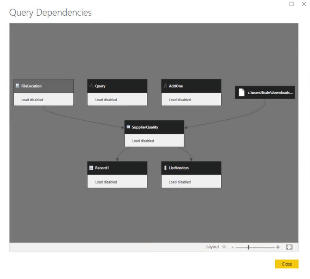Click the fit to screen icon
The image size is (310, 279).
click(x=289, y=247)
